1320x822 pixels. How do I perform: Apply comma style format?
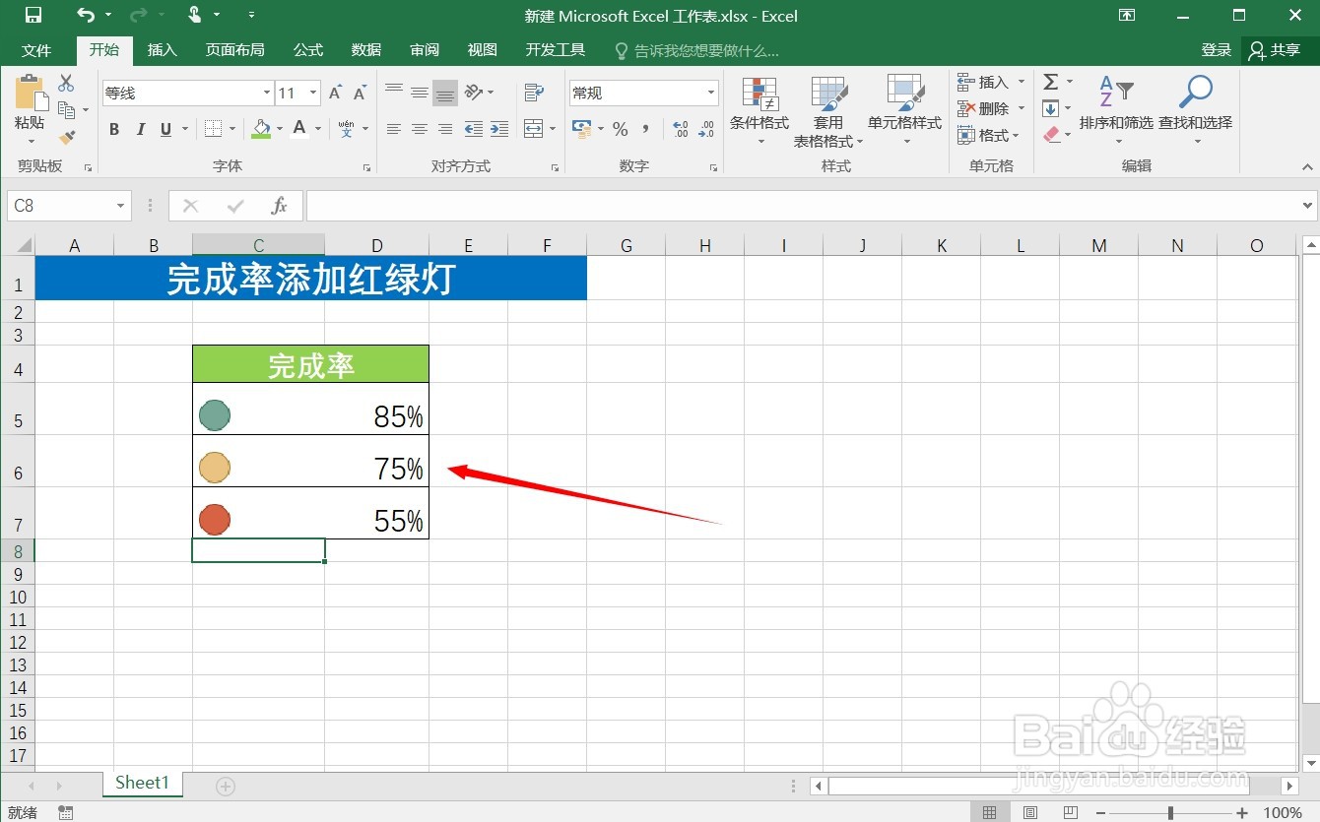pyautogui.click(x=645, y=129)
